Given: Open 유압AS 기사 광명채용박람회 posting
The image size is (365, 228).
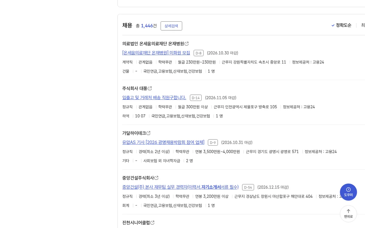Looking at the screenshot, I should pos(163,142).
